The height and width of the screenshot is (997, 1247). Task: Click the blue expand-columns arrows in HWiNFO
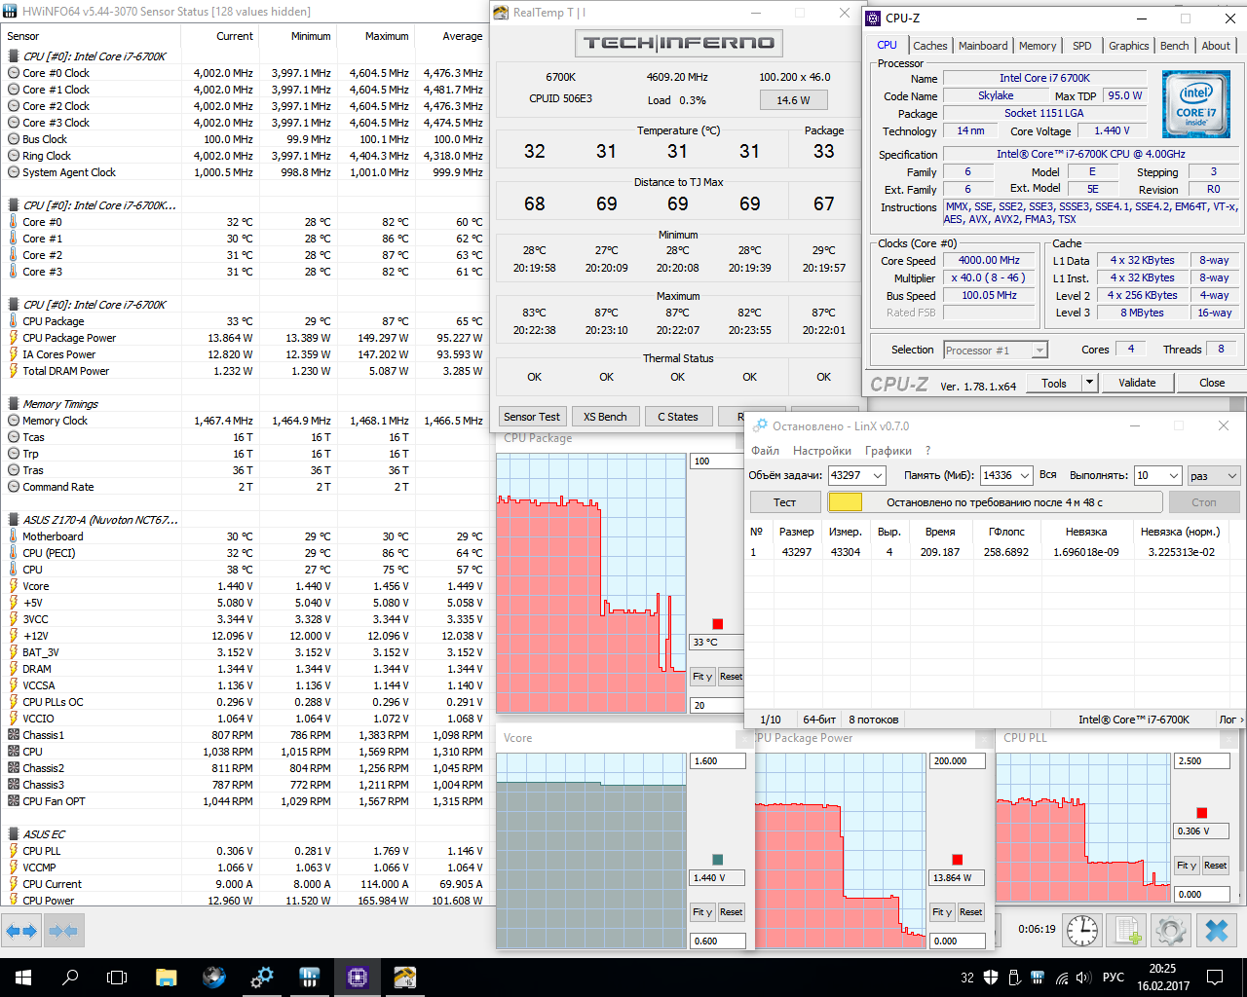click(21, 931)
